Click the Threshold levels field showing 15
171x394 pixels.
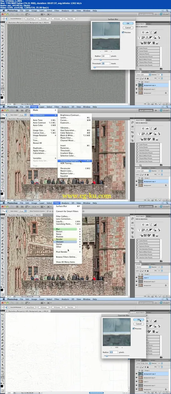(106, 64)
